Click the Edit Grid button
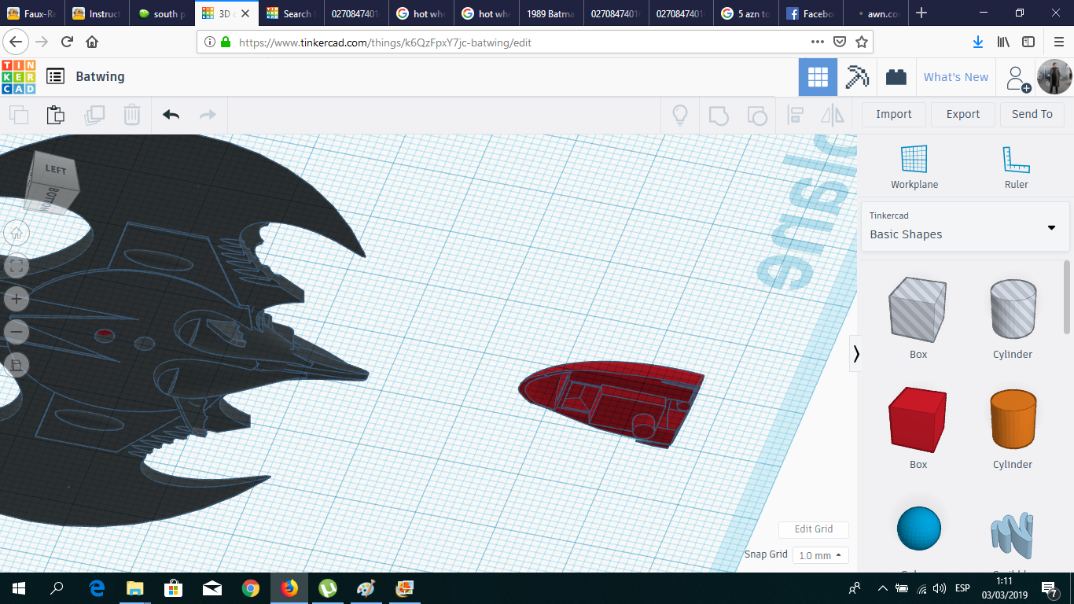Screen dimensions: 1074x604 814,529
